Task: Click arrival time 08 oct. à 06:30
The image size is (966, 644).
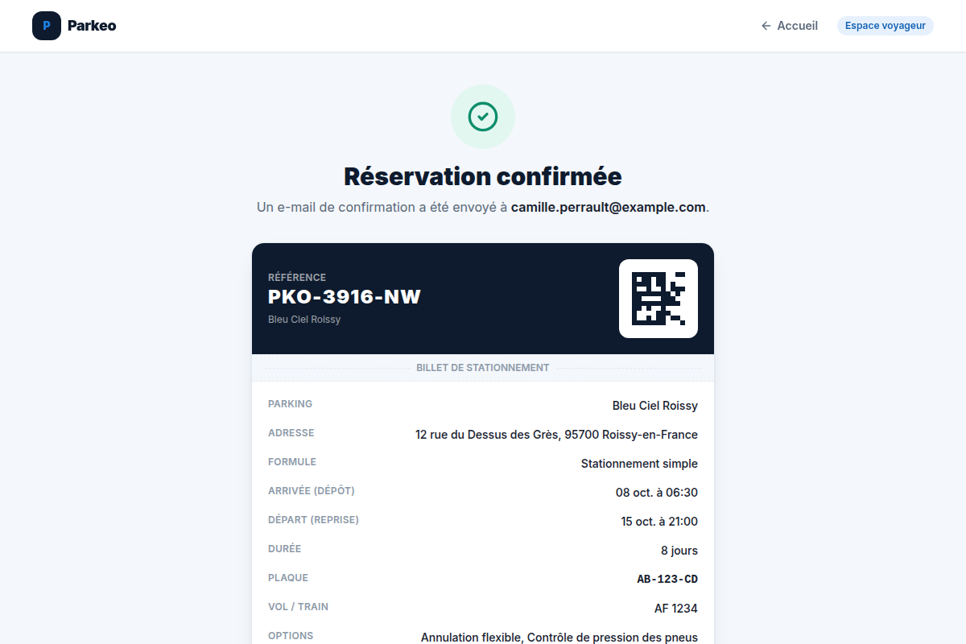Action: 657,493
